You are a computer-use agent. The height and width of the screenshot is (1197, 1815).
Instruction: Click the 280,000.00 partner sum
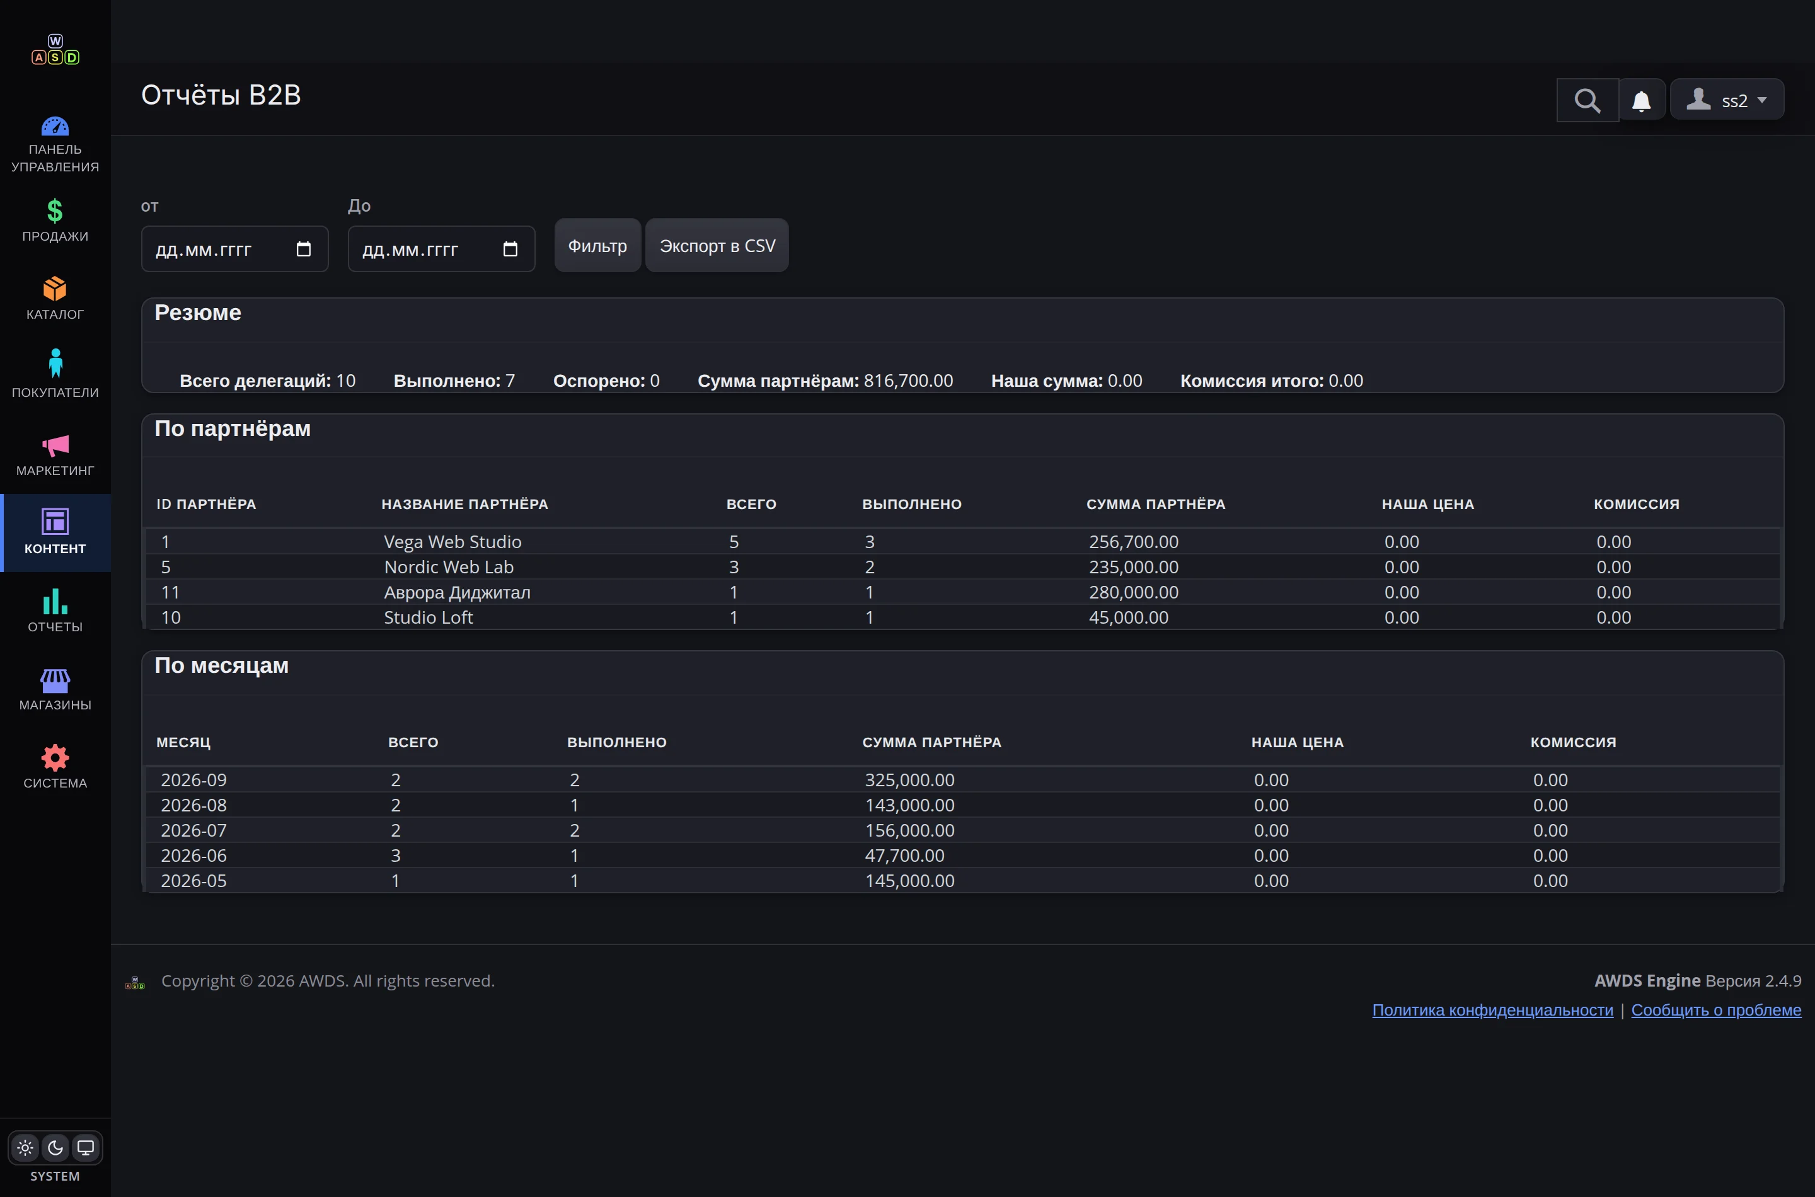[x=1133, y=592]
